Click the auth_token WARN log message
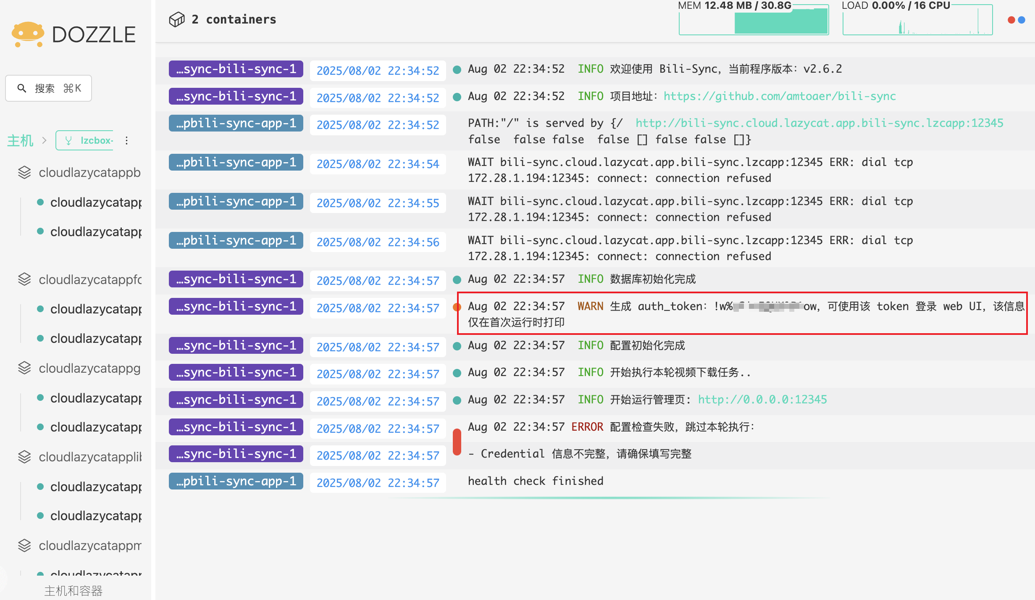 (x=746, y=314)
